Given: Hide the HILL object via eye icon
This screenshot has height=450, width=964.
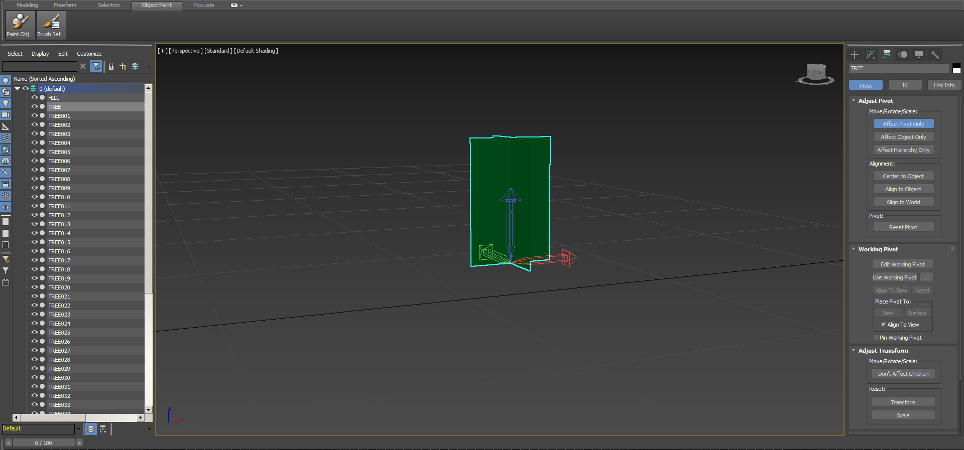Looking at the screenshot, I should (35, 98).
